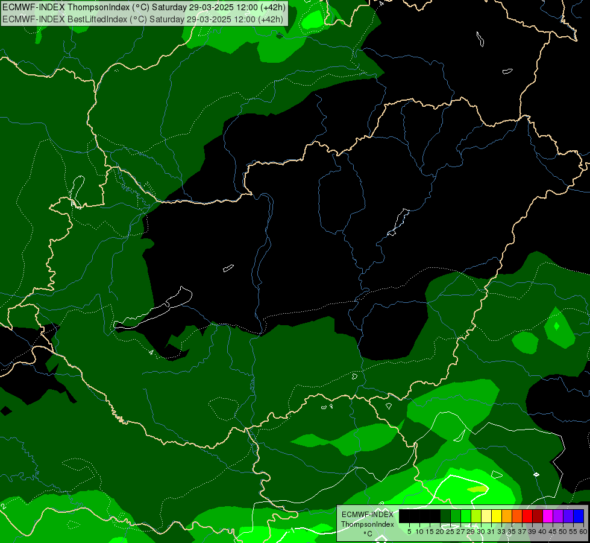Select the medium green 25–27 legend swatch

tap(456, 516)
